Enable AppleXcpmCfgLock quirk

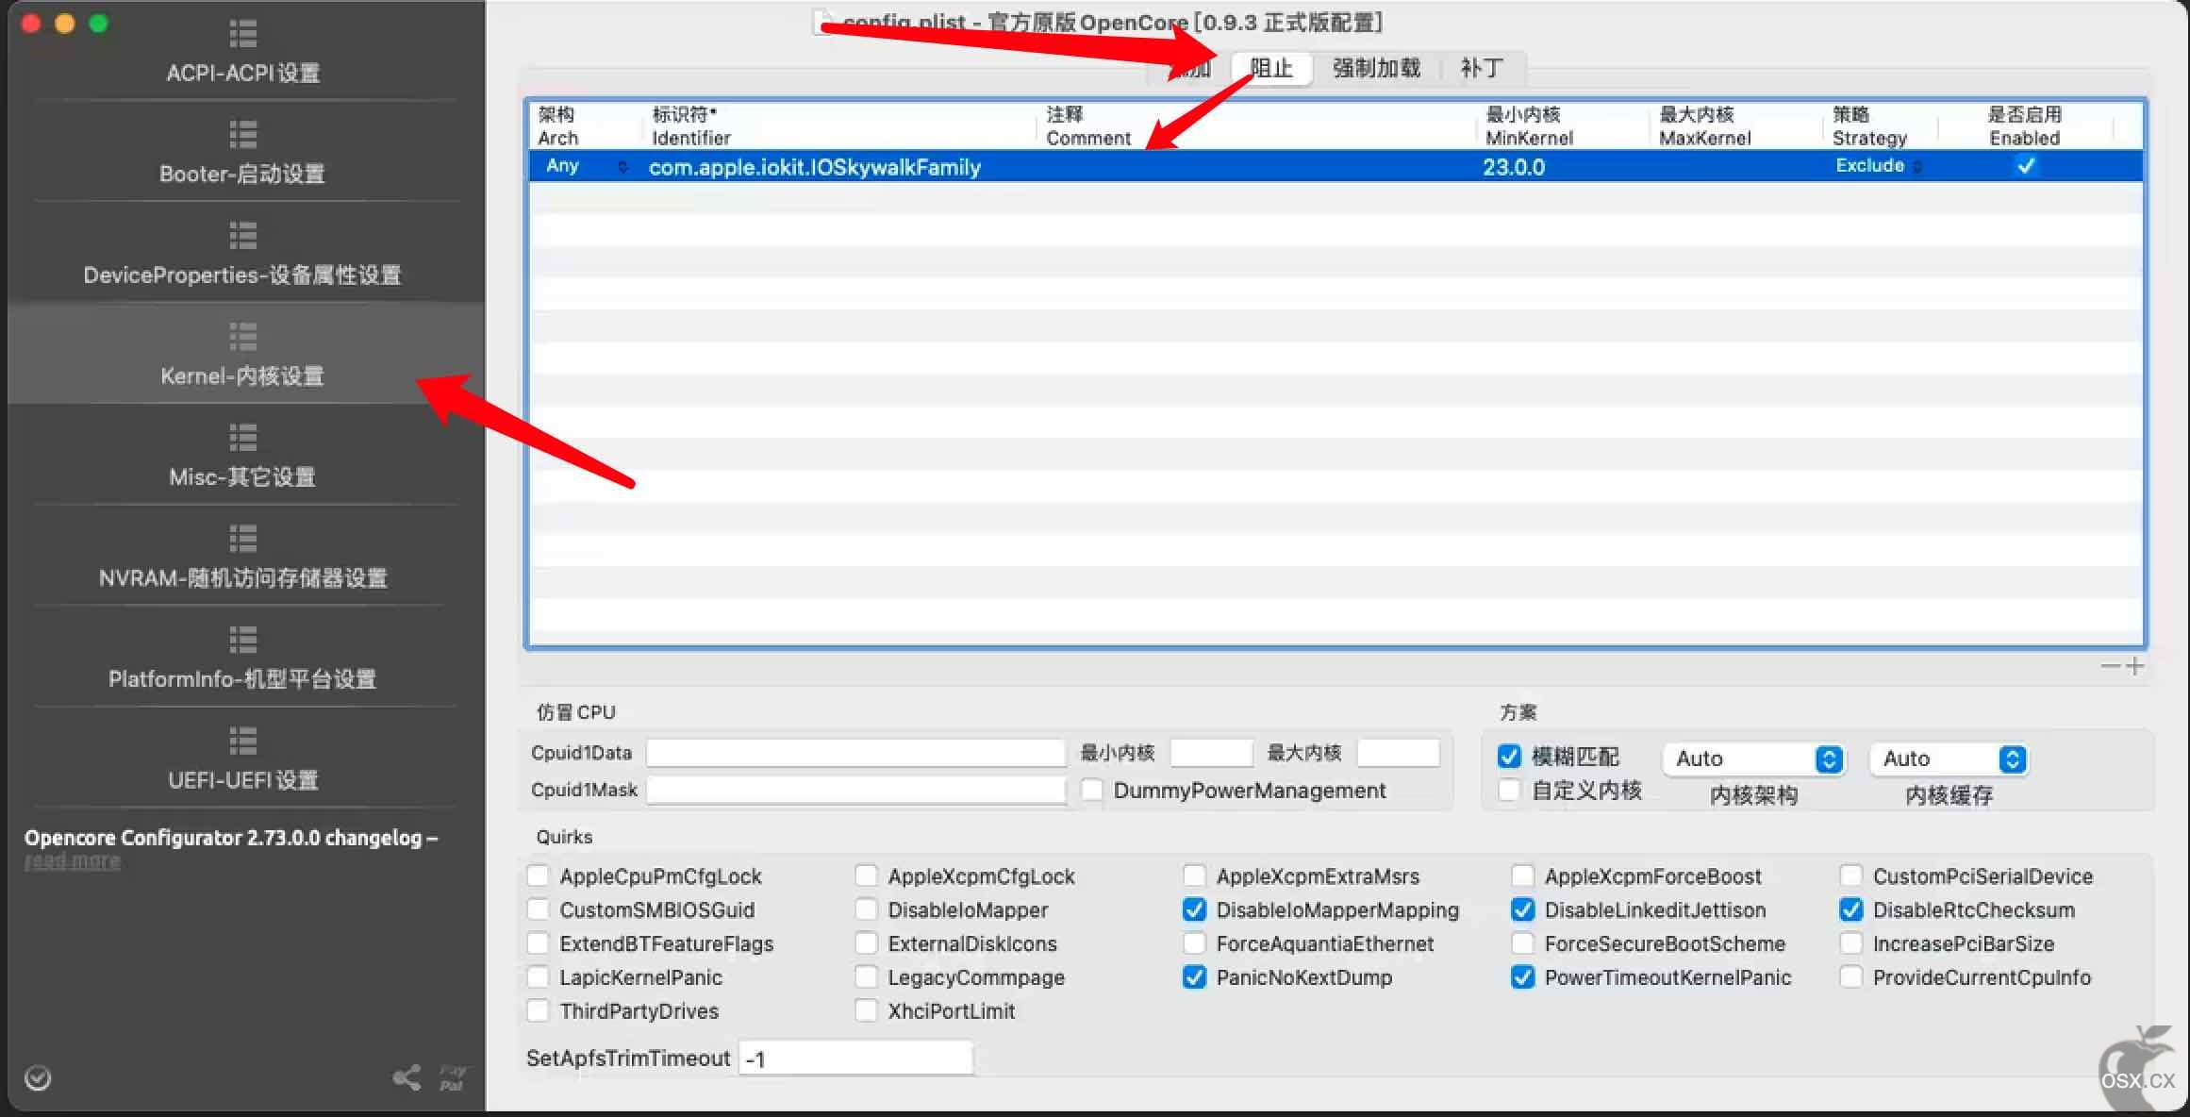(866, 875)
